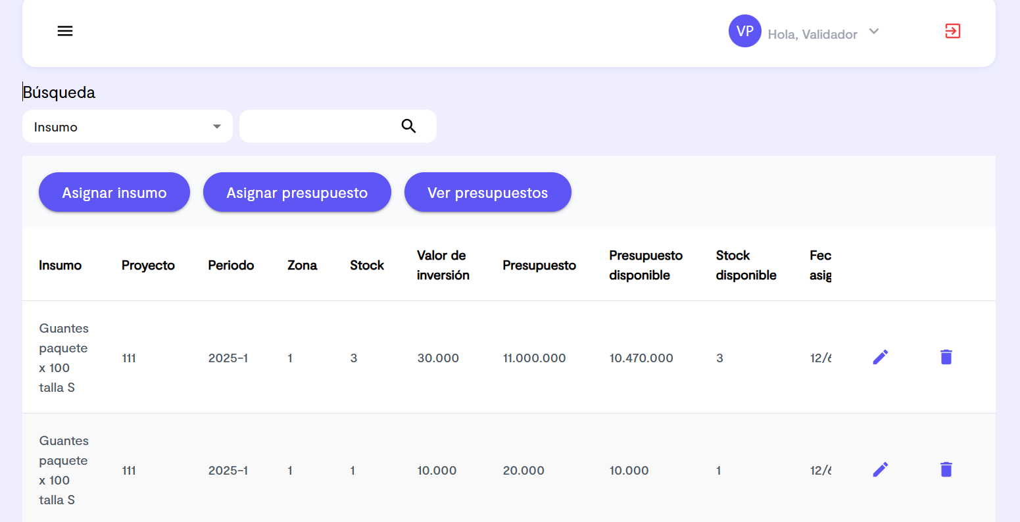The width and height of the screenshot is (1020, 522).
Task: Click the VP avatar circle
Action: pos(744,30)
